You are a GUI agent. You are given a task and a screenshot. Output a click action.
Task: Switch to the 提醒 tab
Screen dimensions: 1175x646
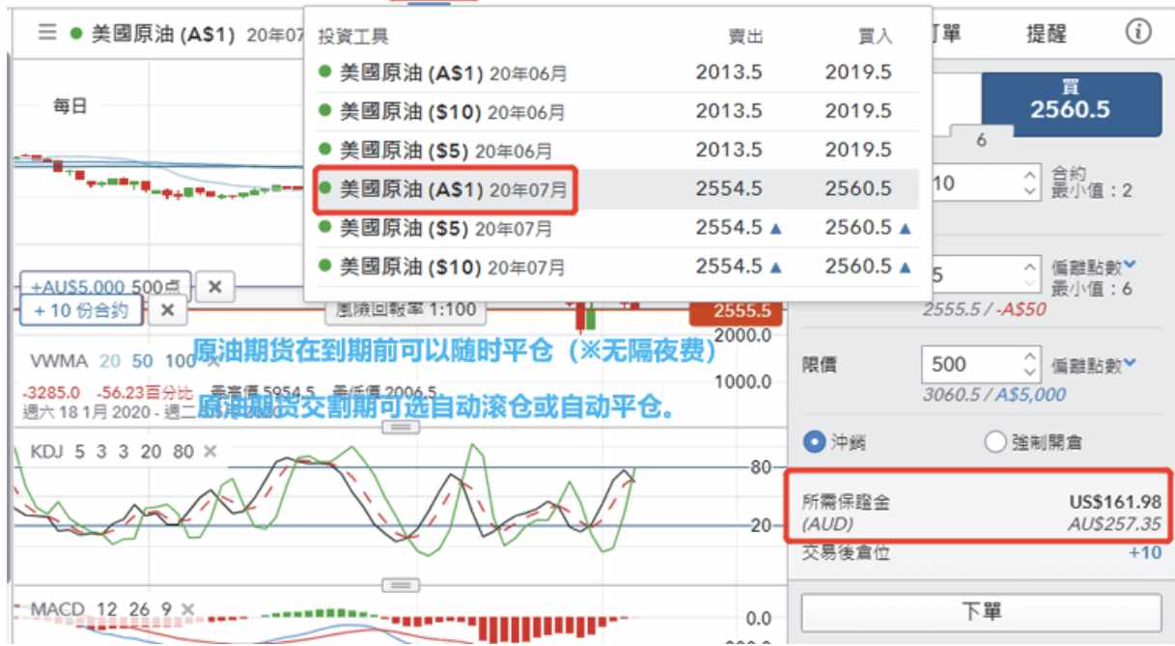(x=1046, y=33)
